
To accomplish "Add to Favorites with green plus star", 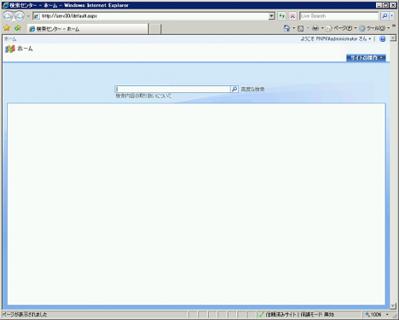I will 18,28.
